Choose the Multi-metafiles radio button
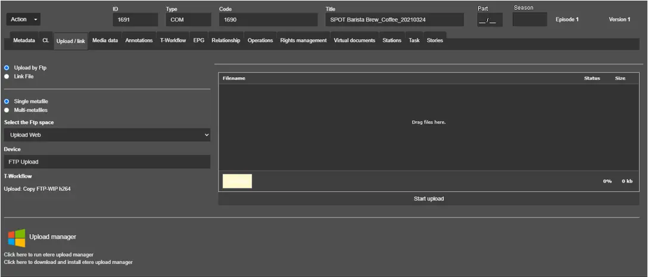The width and height of the screenshot is (648, 277). pyautogui.click(x=7, y=110)
